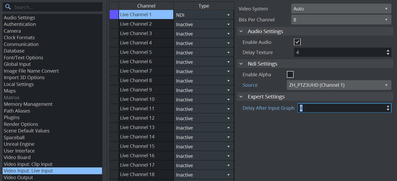Image resolution: width=397 pixels, height=181 pixels.
Task: Click the Channel column header
Action: (x=146, y=6)
